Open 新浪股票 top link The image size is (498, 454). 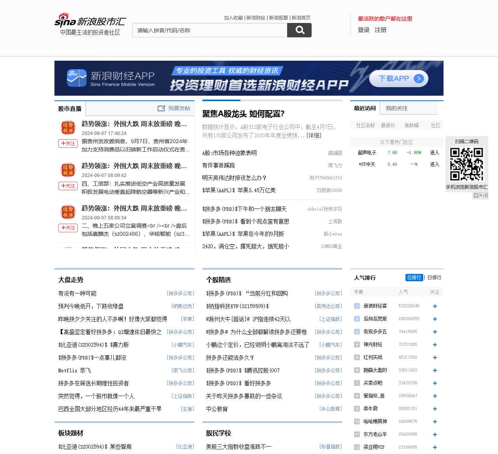click(279, 18)
